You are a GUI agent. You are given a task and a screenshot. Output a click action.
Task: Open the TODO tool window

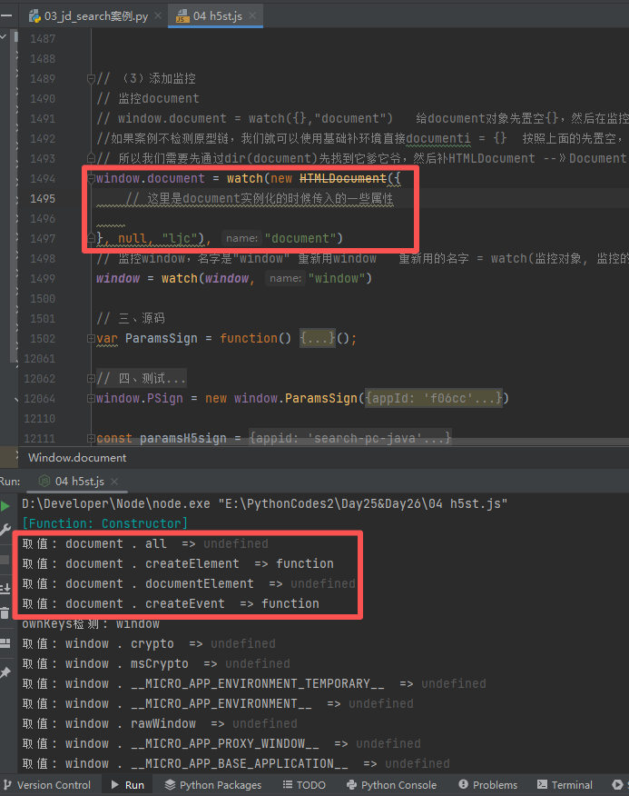click(x=304, y=785)
